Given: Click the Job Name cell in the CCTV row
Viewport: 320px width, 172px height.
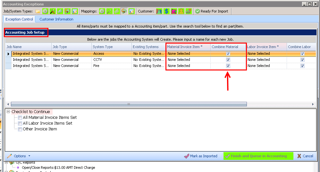Looking at the screenshot, I should [x=31, y=60].
